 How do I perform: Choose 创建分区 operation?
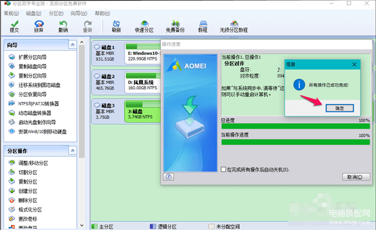[23, 191]
